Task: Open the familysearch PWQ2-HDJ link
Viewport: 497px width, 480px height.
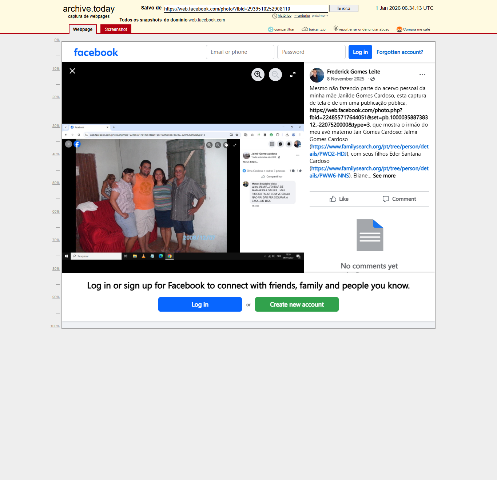Action: click(369, 150)
